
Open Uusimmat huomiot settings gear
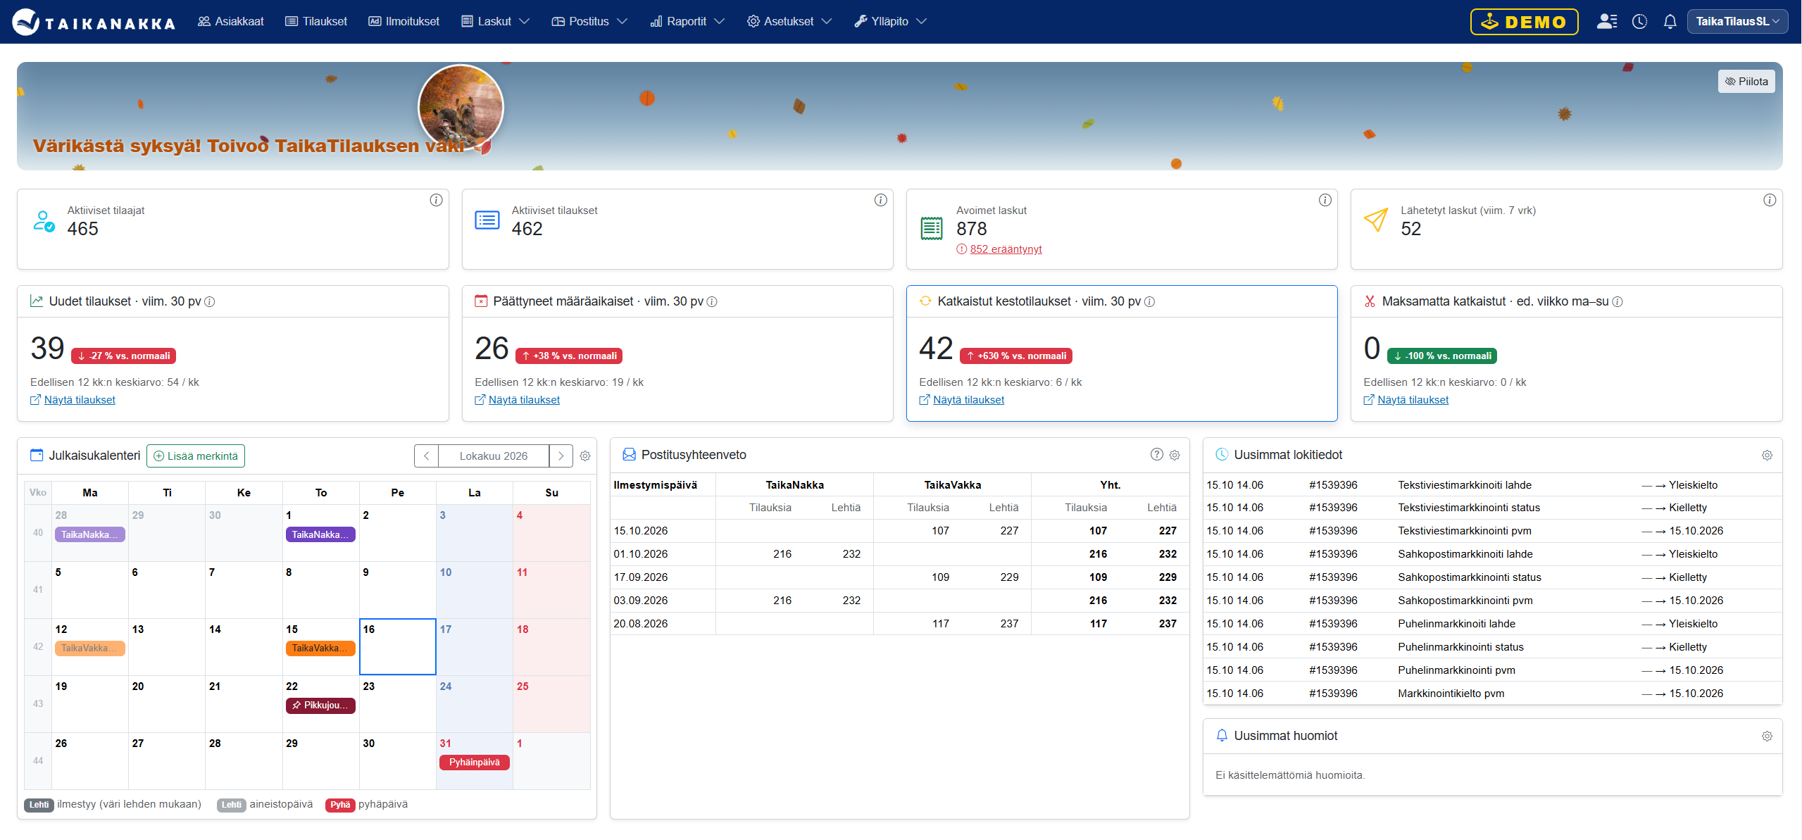[1767, 736]
